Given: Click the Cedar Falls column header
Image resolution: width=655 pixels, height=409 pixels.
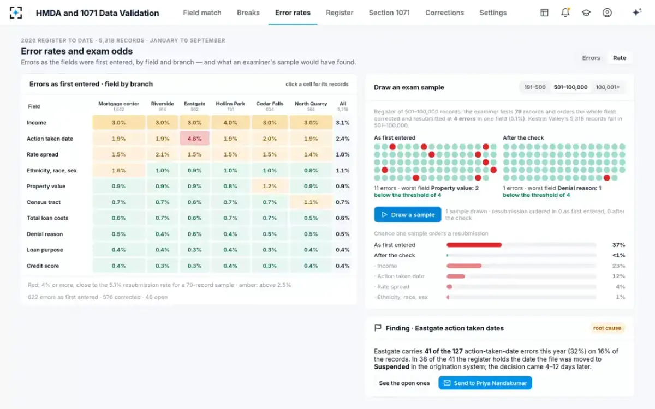Looking at the screenshot, I should 270,106.
